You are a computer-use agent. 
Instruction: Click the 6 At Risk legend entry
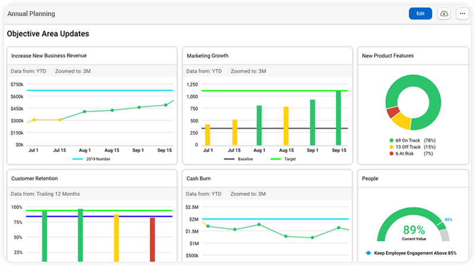411,154
